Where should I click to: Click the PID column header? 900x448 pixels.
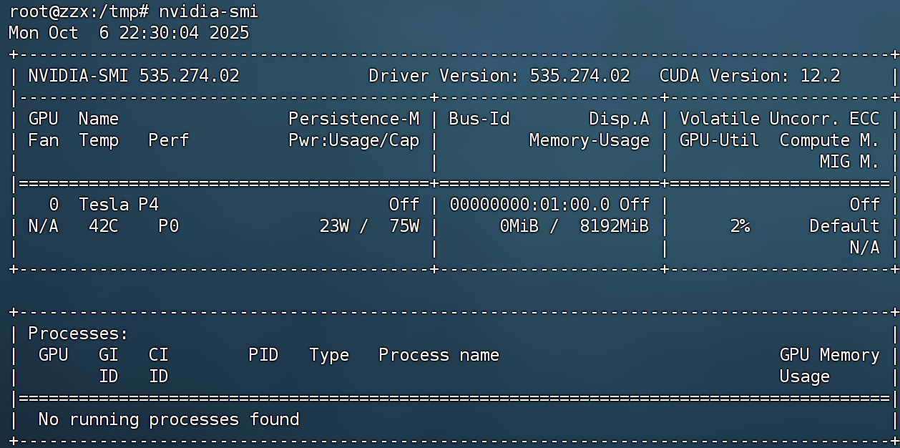(x=263, y=355)
